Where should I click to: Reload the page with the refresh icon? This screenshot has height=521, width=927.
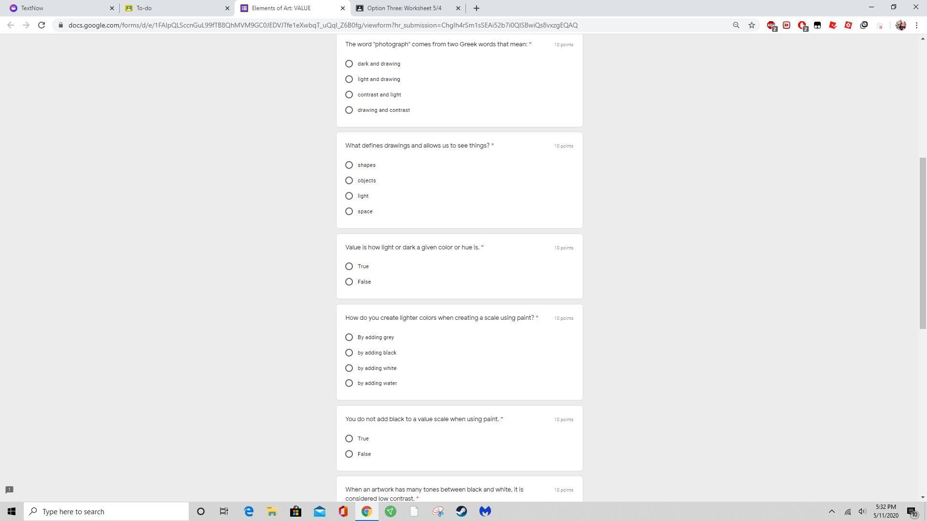pos(42,25)
